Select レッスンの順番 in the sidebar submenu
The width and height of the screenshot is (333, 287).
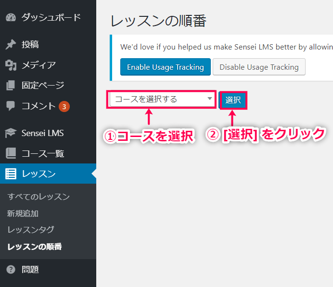(x=35, y=247)
